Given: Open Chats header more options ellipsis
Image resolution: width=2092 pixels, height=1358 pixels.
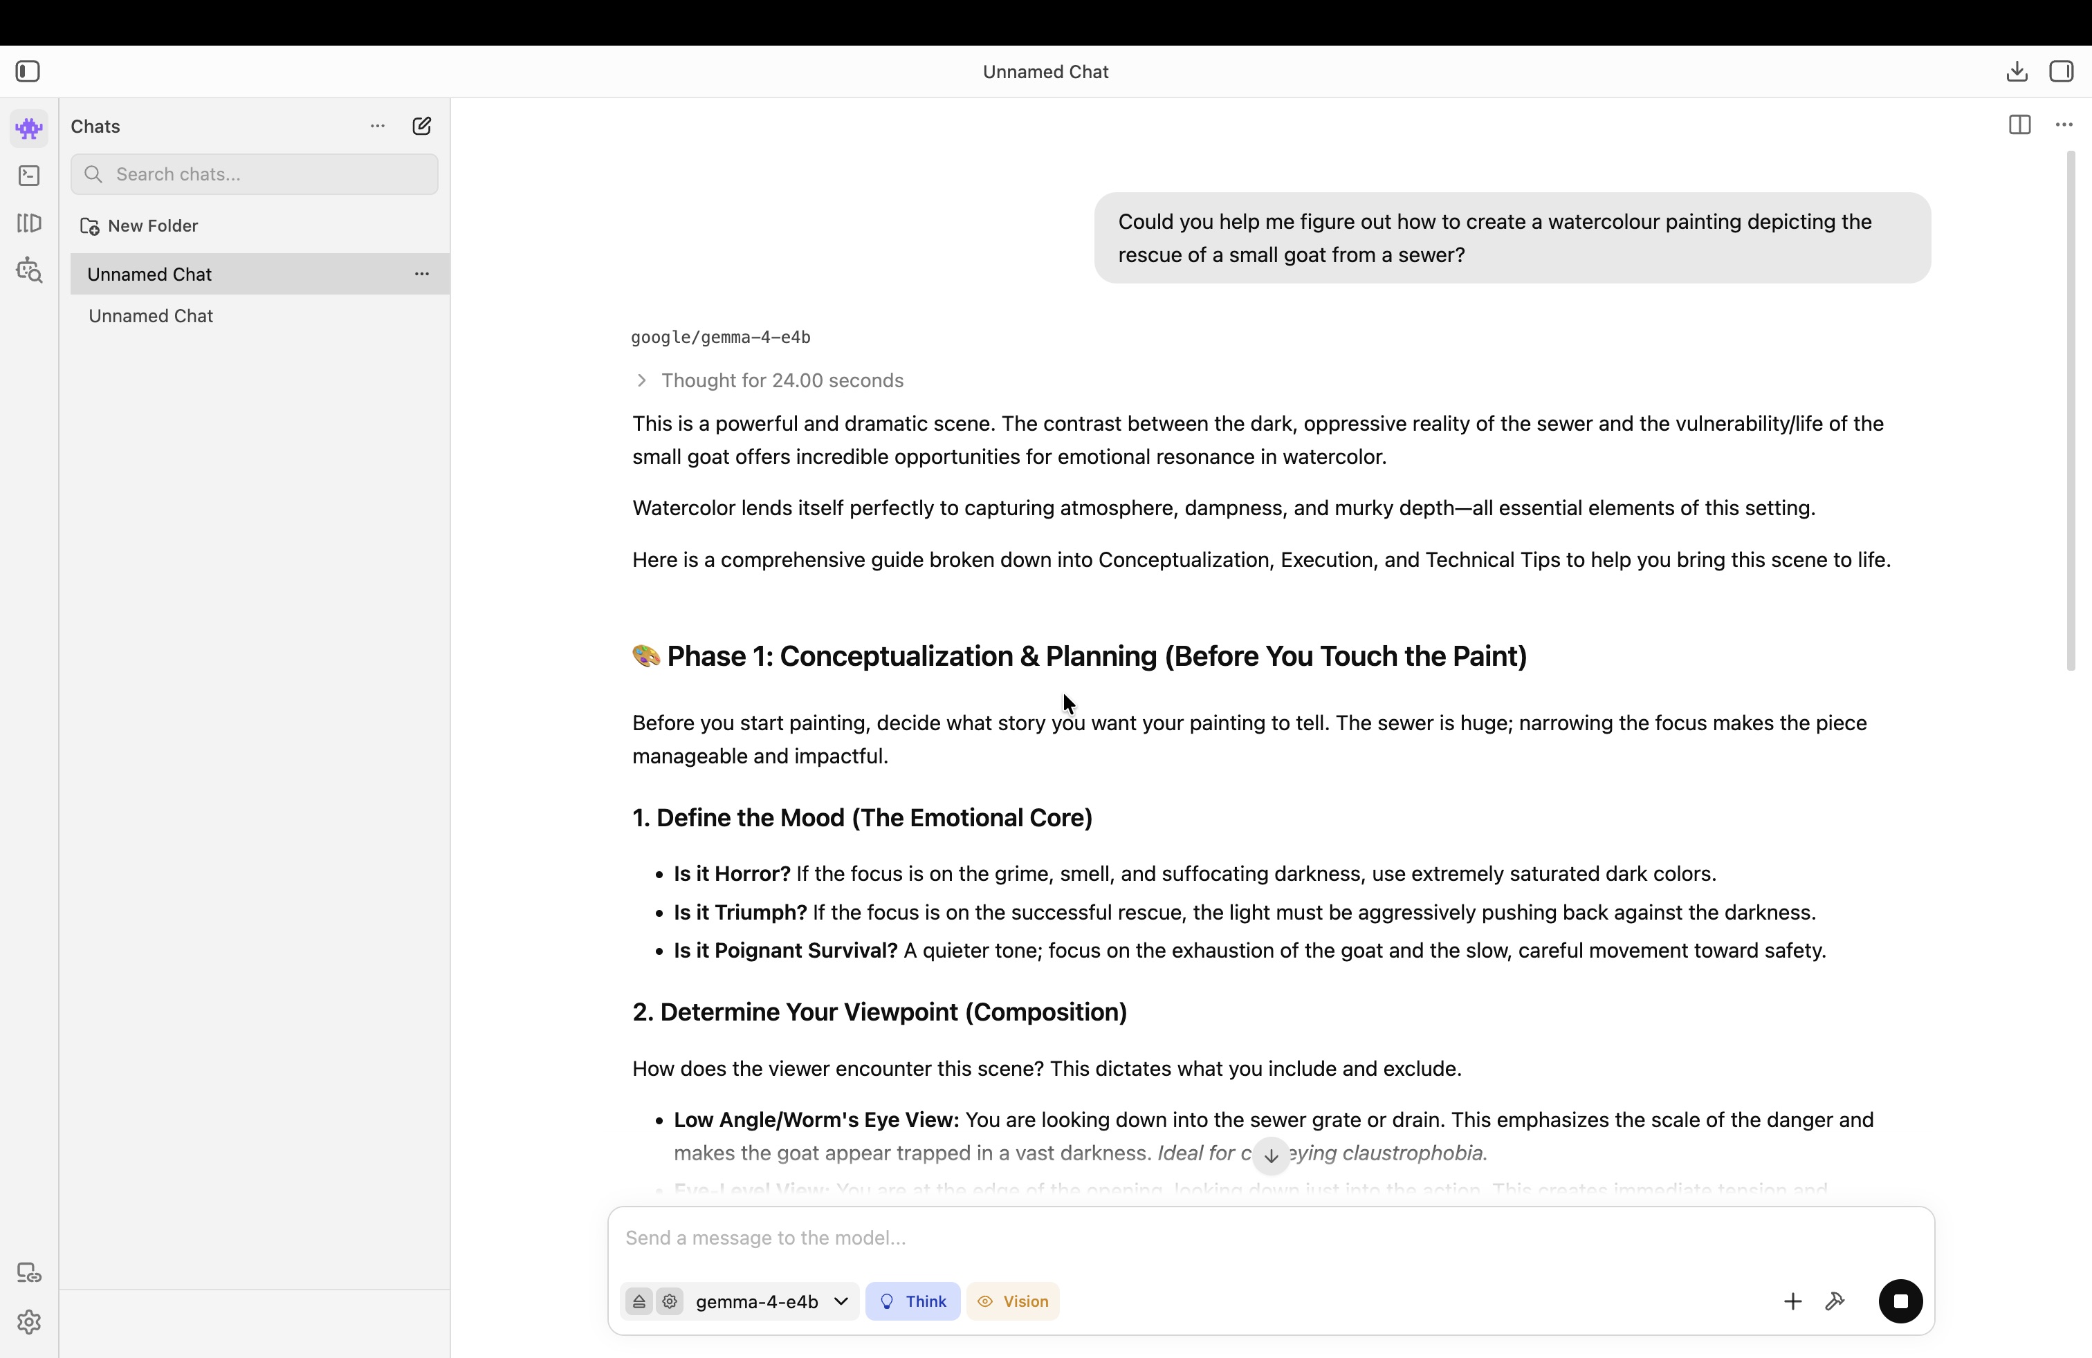Looking at the screenshot, I should (378, 126).
